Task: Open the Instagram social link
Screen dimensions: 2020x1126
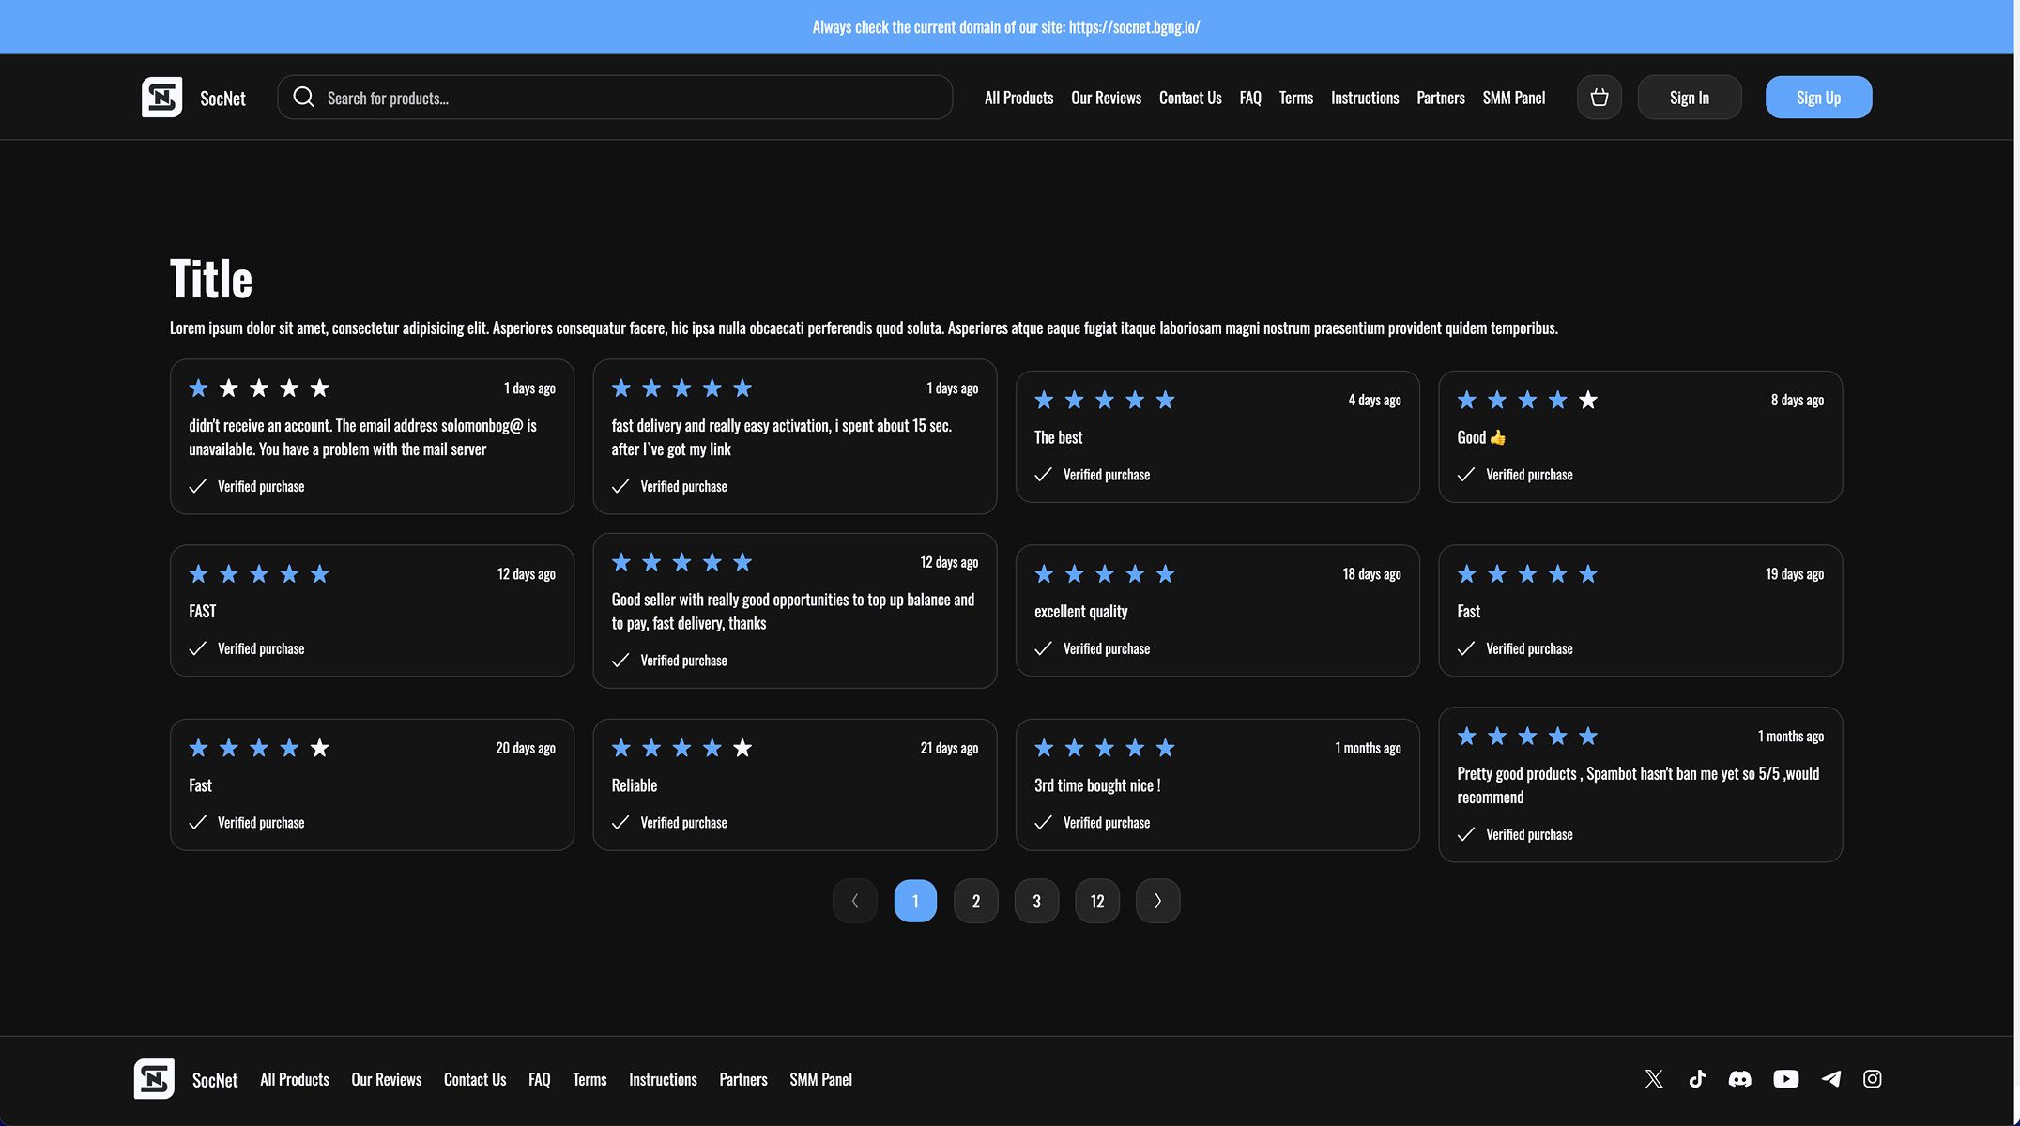Action: pos(1873,1079)
